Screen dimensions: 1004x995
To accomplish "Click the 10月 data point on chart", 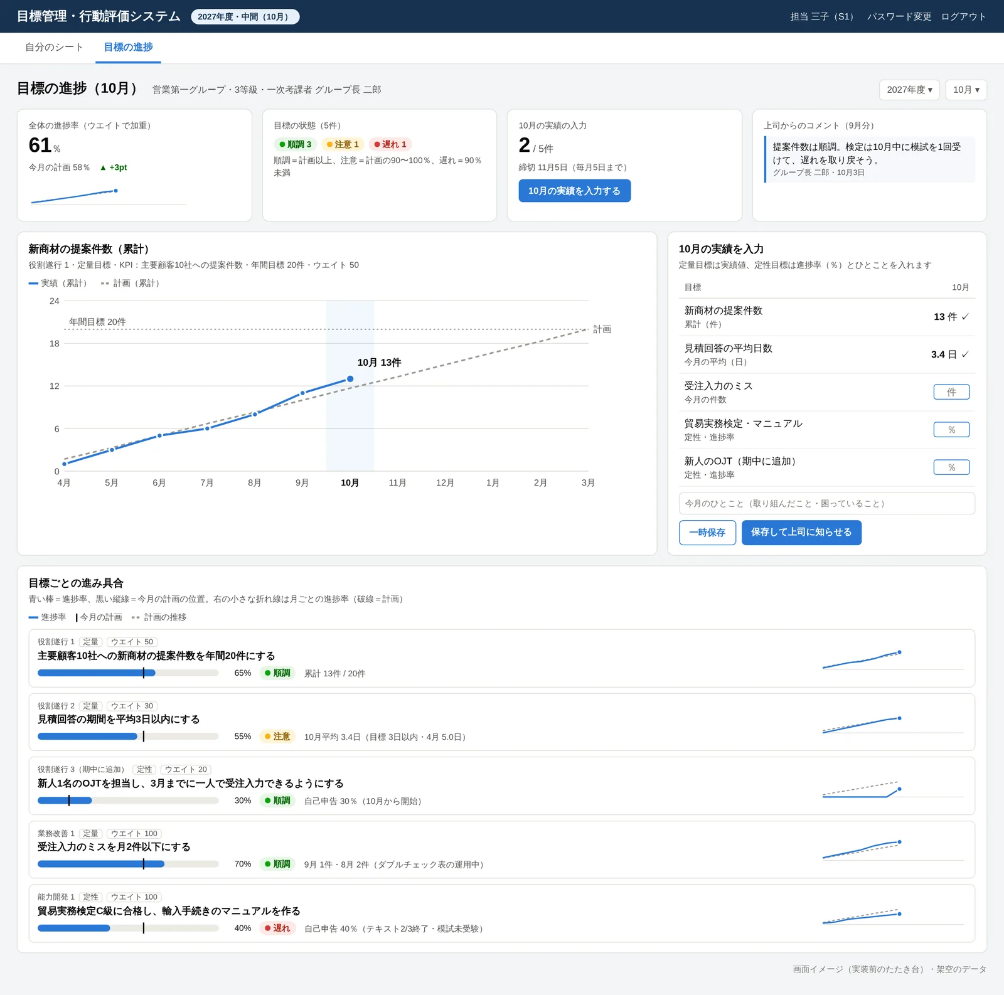I will tap(350, 379).
